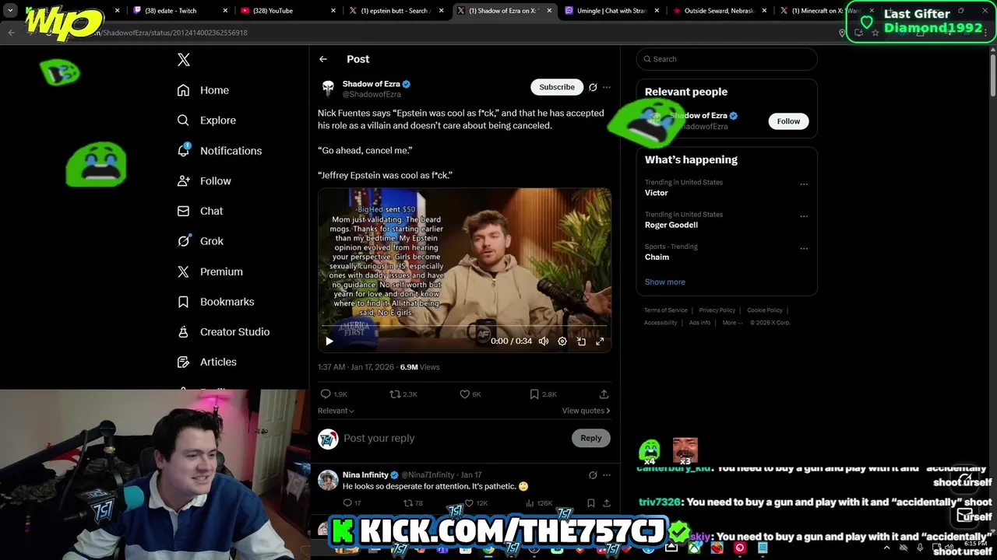This screenshot has width=997, height=560.
Task: Open Grok in sidebar
Action: [199, 241]
